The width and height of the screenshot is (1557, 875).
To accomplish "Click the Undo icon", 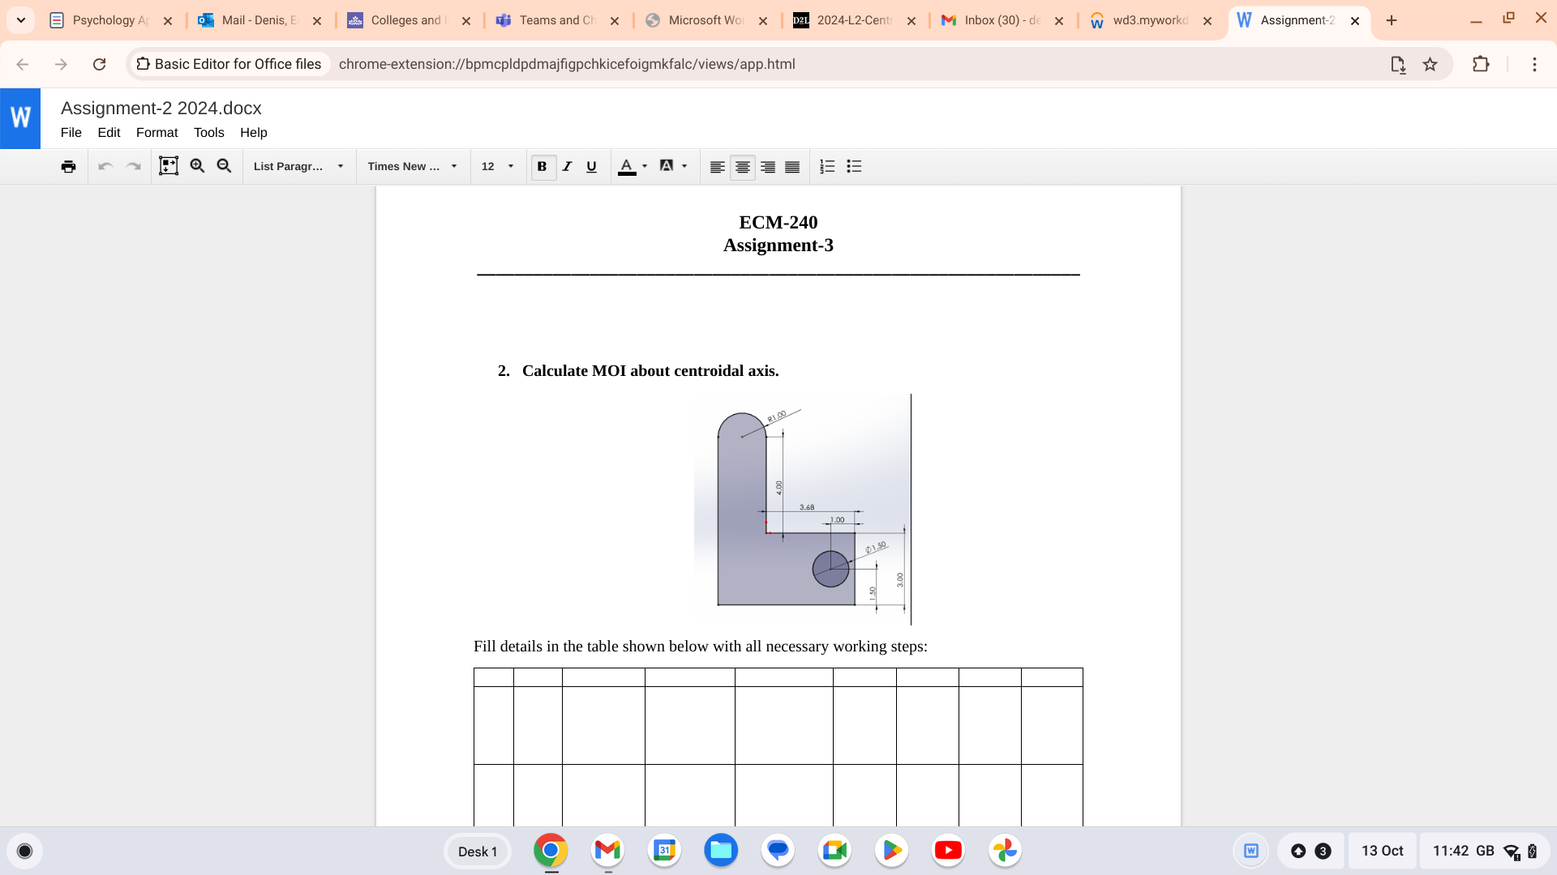I will [x=105, y=166].
